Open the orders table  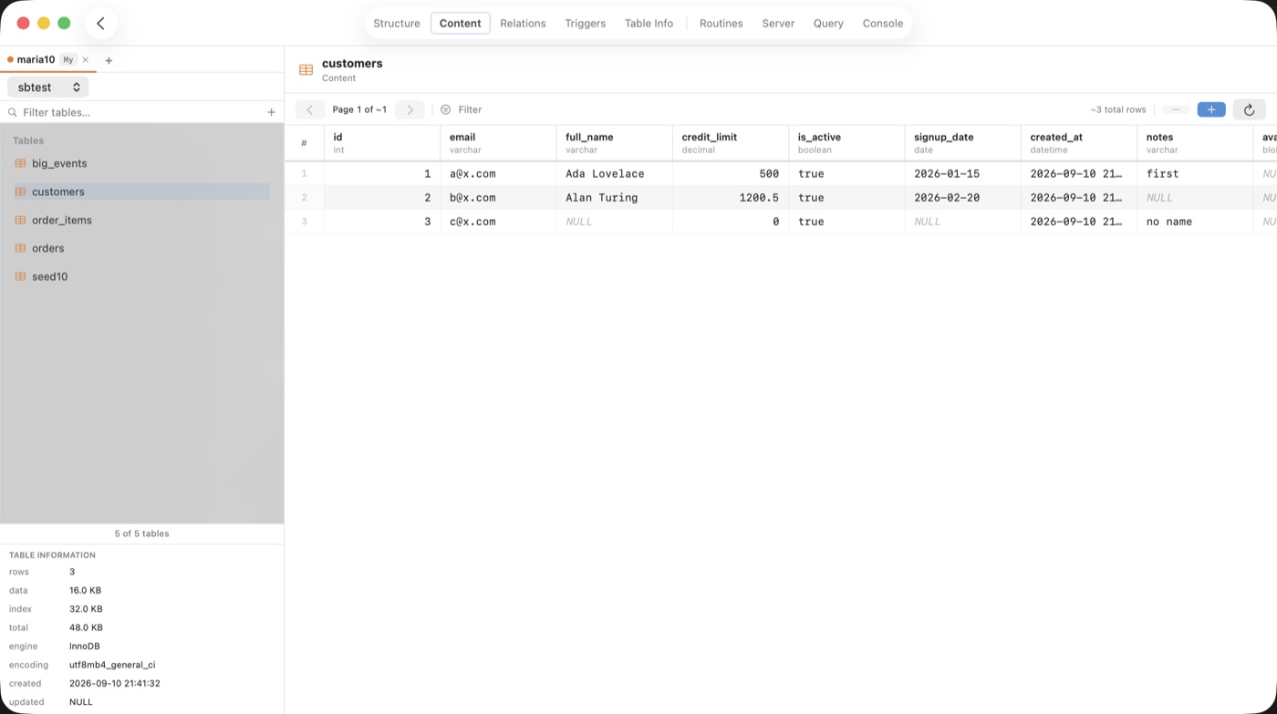141,248
